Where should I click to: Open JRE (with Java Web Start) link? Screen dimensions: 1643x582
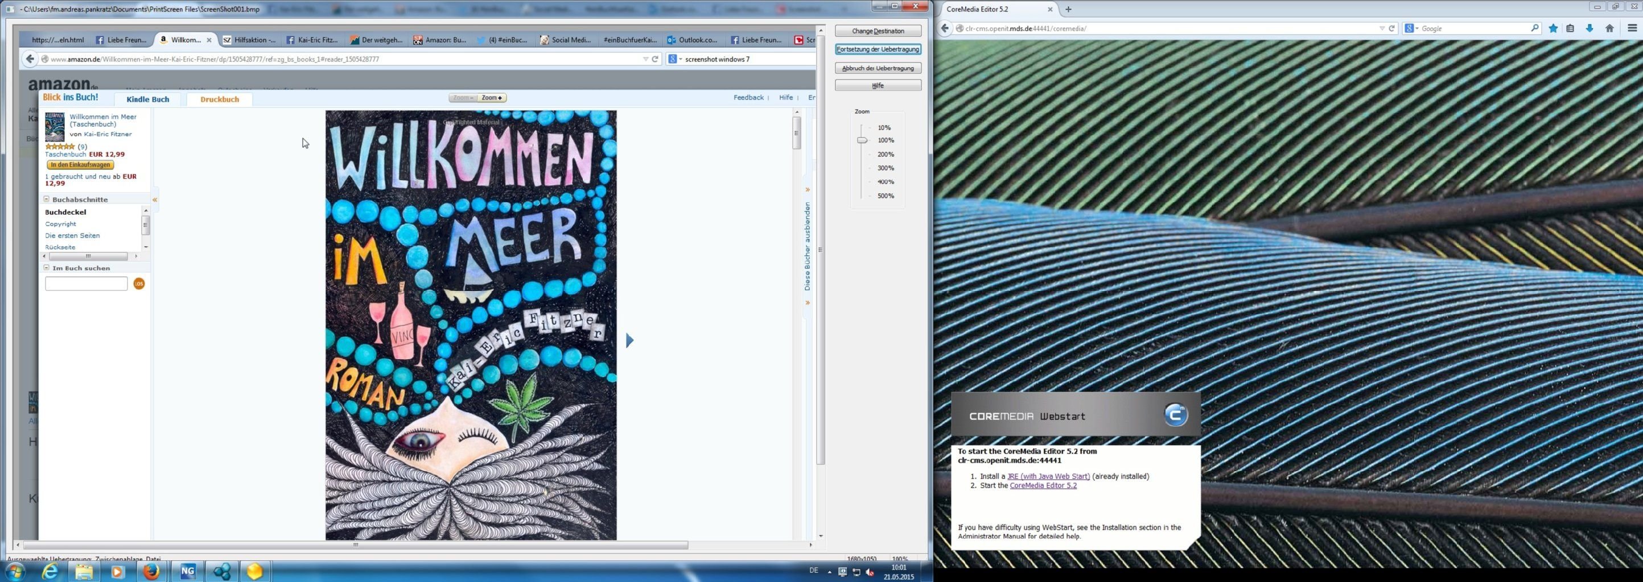coord(1048,476)
